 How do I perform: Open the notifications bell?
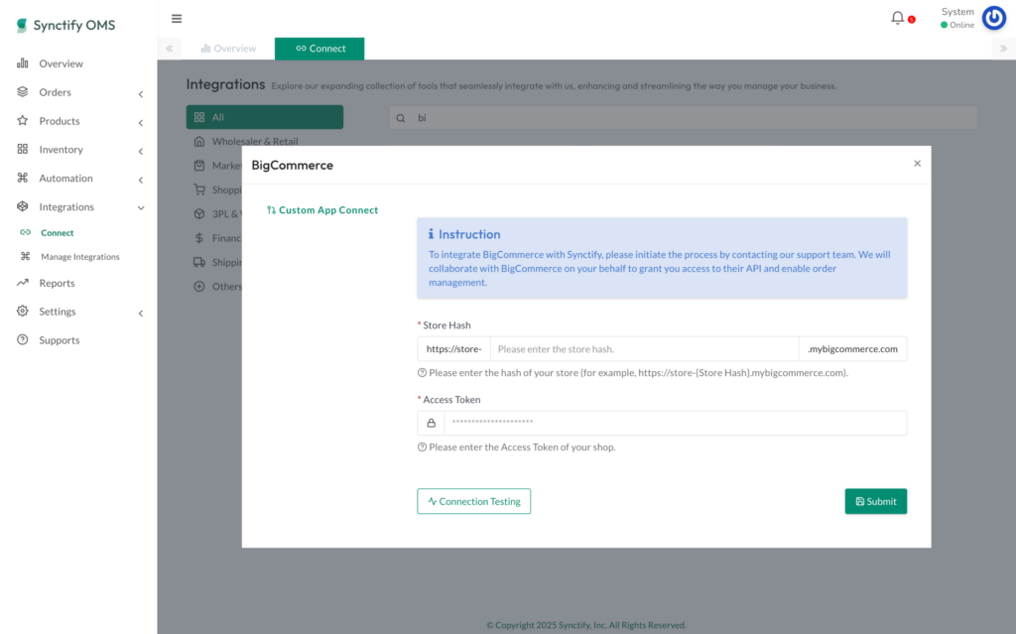coord(897,18)
